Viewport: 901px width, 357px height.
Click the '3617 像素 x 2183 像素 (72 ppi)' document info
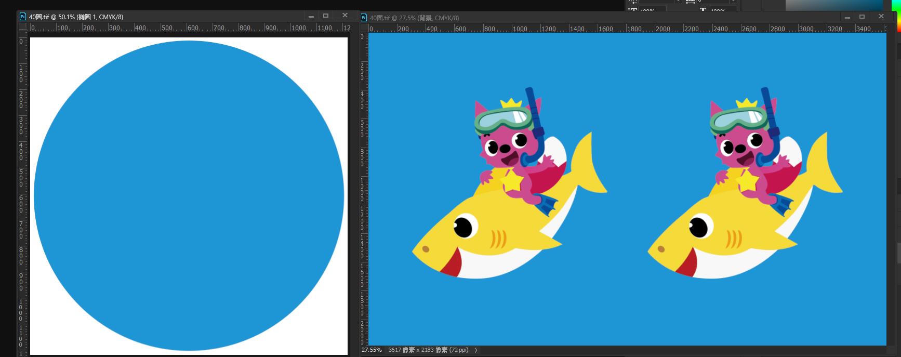point(428,350)
